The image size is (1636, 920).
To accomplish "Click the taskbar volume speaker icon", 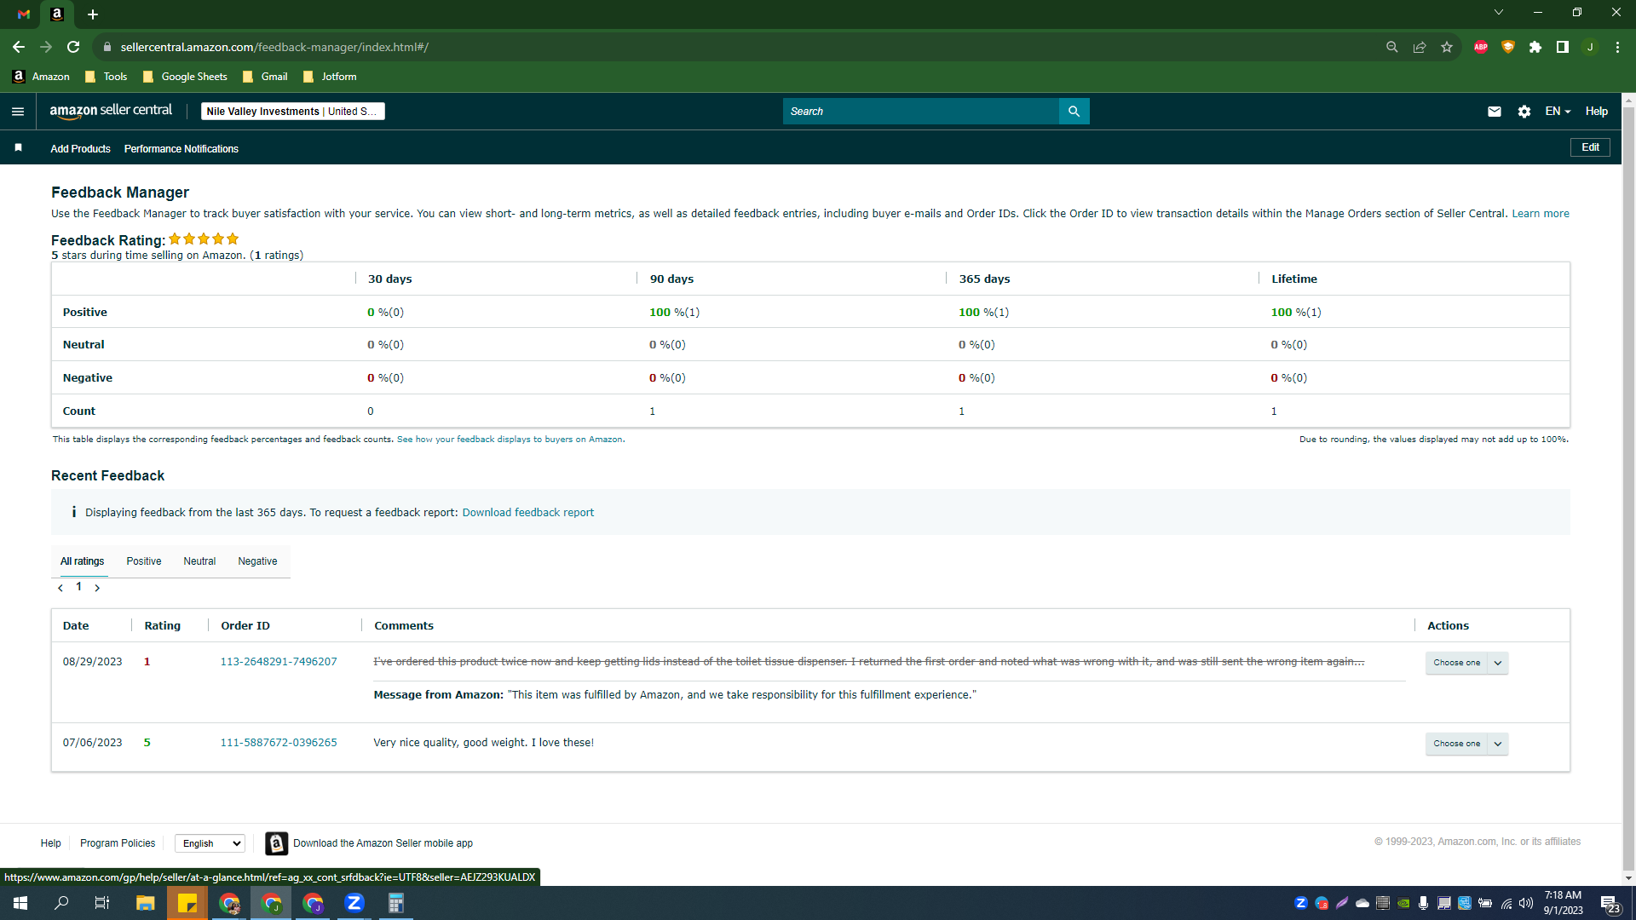I will tap(1526, 903).
